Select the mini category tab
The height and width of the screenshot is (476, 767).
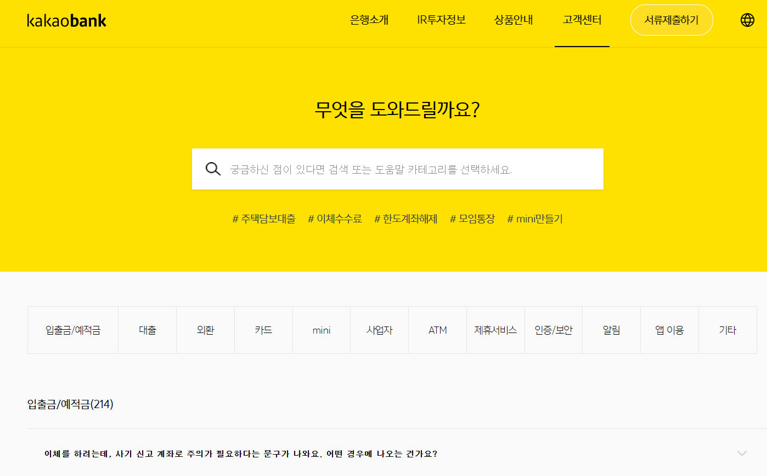(321, 330)
